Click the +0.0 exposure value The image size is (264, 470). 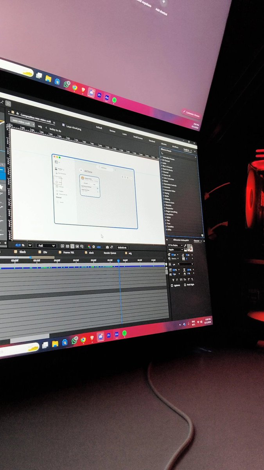pos(99,247)
